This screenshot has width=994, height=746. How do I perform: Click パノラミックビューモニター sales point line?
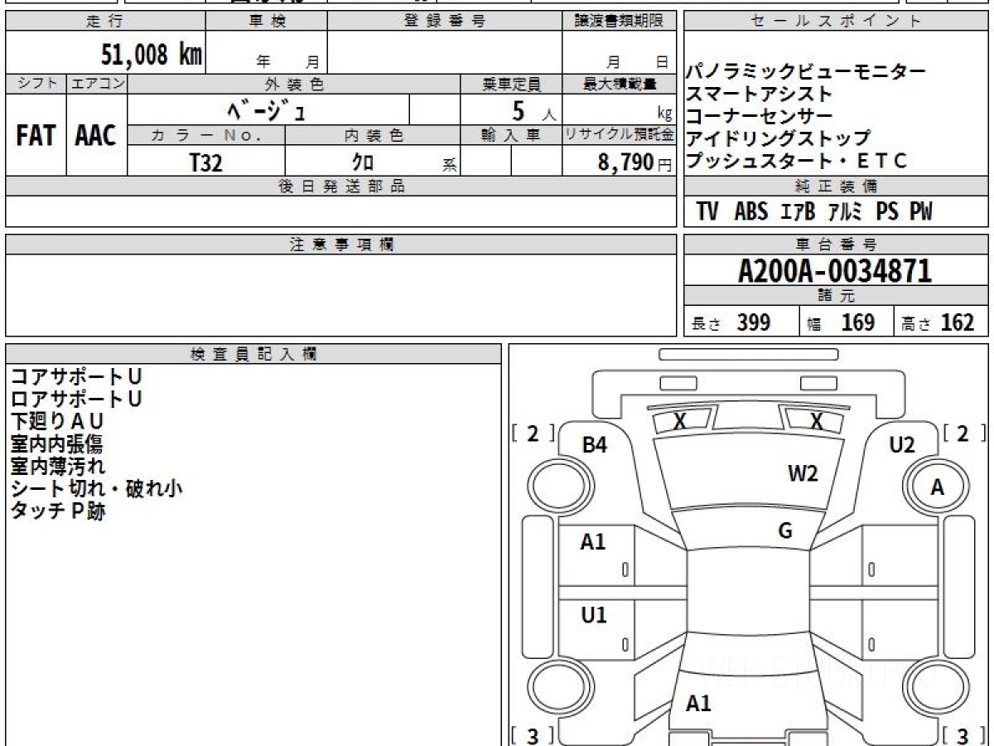coord(805,72)
